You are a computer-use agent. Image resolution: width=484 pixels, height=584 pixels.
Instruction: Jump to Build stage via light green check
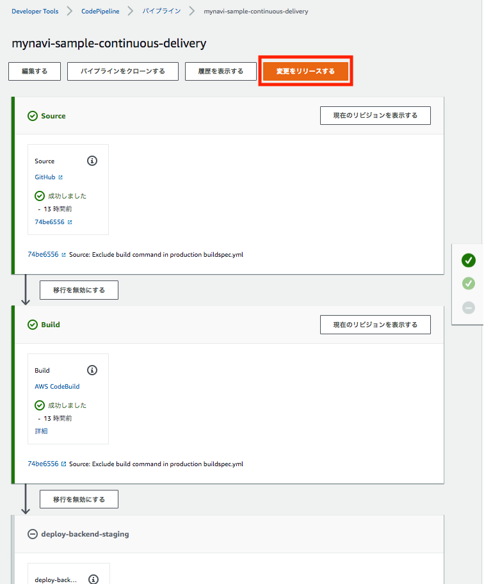pos(469,284)
